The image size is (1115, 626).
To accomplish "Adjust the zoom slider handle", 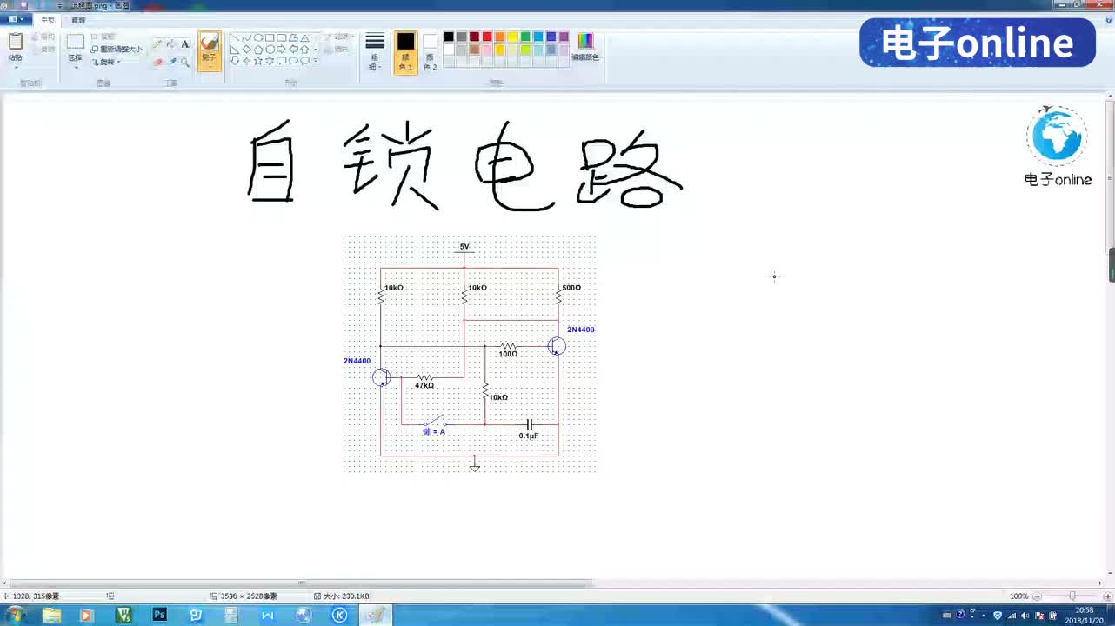I will pyautogui.click(x=1072, y=596).
